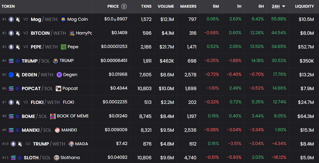The height and width of the screenshot is (163, 319).
Task: Click the Base chain icon in DEGEN row
Action: pos(11,75)
